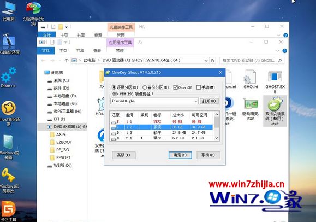316x222 pixels.
Task: Click the 高级(A) button
Action: coord(123,155)
